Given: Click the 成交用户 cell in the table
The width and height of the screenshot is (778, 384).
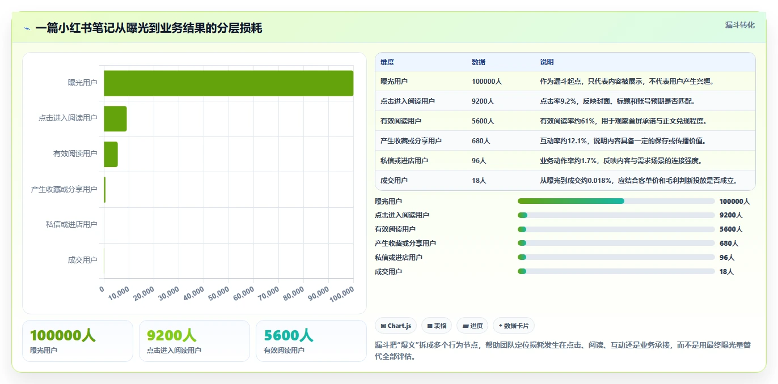Looking at the screenshot, I should point(394,181).
